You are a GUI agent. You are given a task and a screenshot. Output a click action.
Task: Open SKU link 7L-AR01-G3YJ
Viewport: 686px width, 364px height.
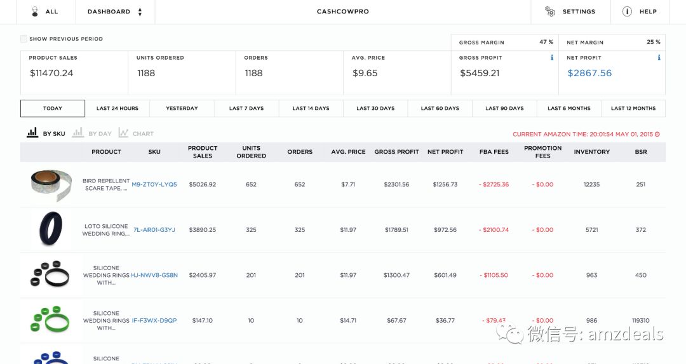click(x=154, y=230)
